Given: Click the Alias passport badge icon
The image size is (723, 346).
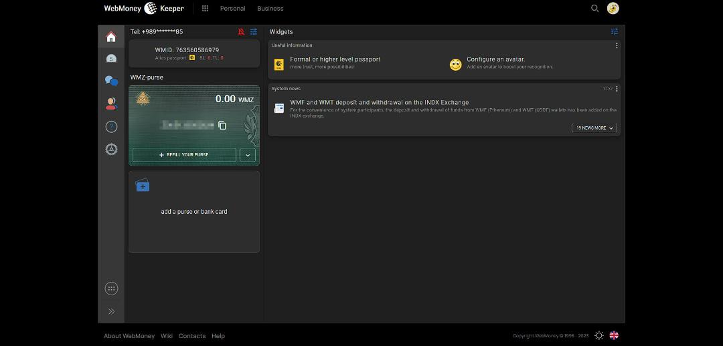Looking at the screenshot, I should pos(192,58).
